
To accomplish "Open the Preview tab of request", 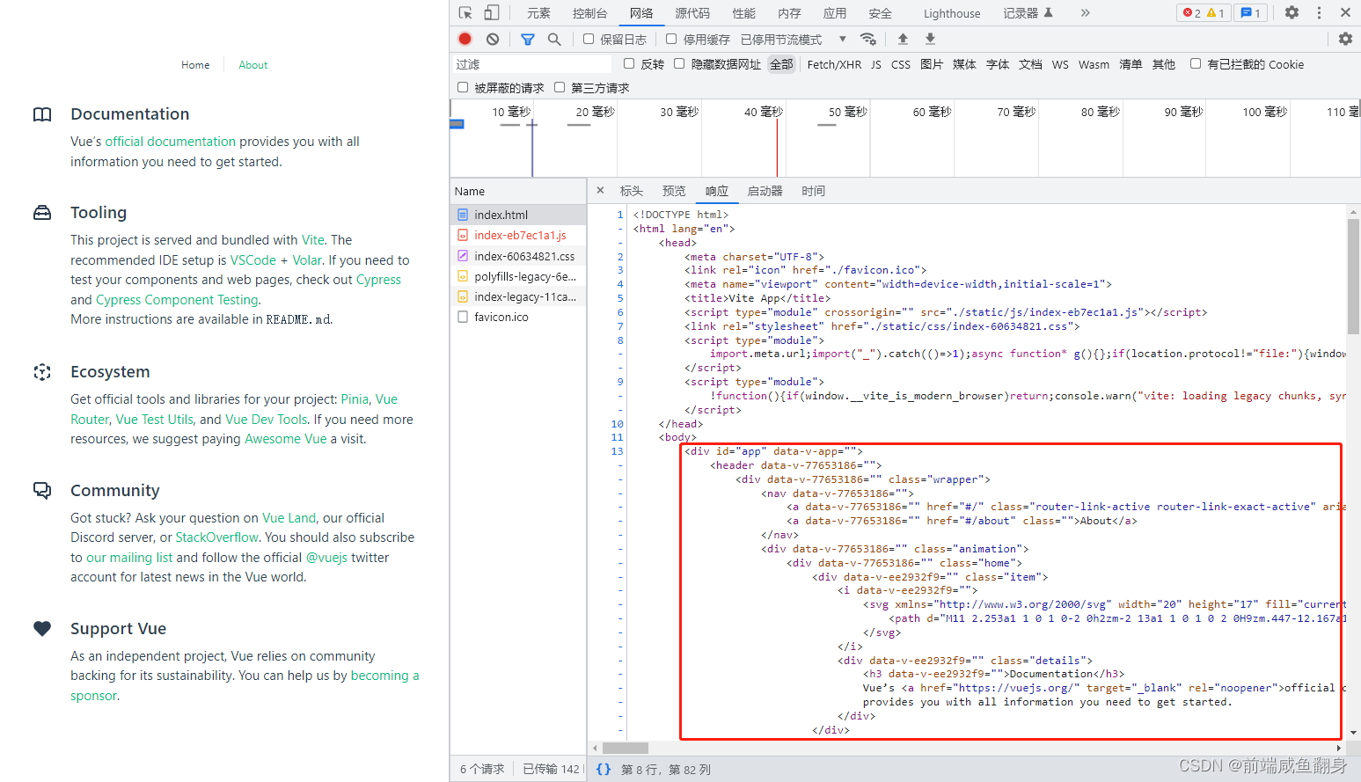I will coord(674,191).
